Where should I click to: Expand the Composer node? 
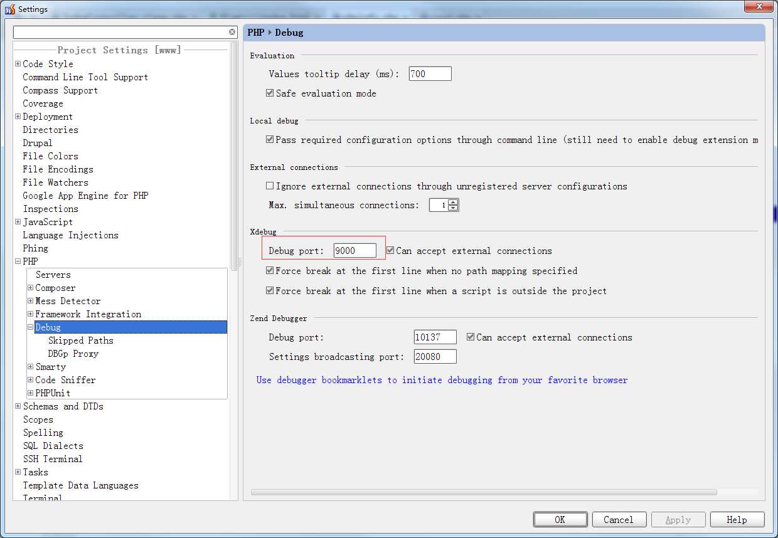tap(30, 287)
